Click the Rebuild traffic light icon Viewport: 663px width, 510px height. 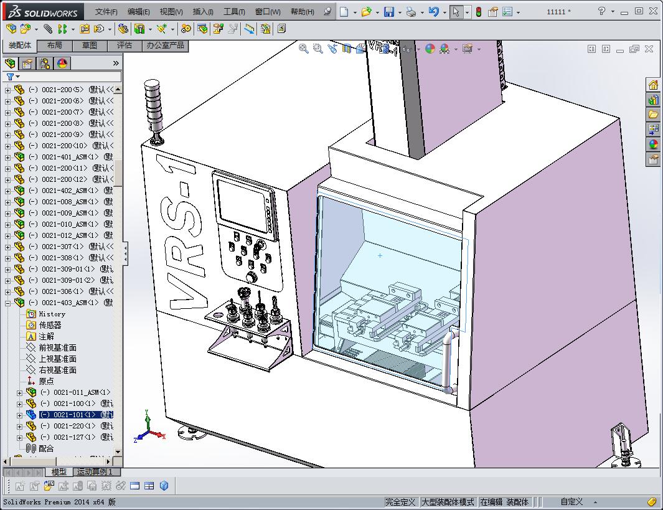coord(478,12)
